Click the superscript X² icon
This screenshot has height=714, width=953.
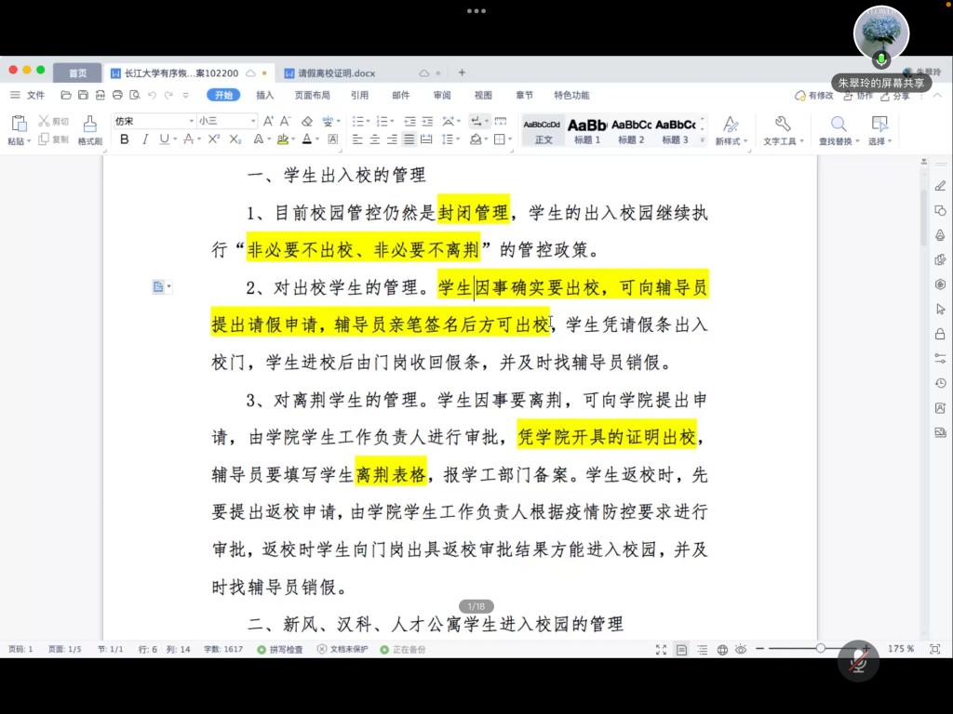click(213, 139)
